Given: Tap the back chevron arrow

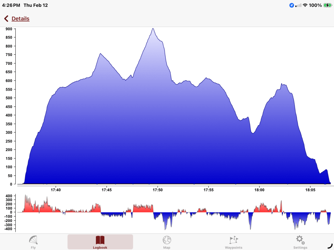Looking at the screenshot, I should coord(6,19).
